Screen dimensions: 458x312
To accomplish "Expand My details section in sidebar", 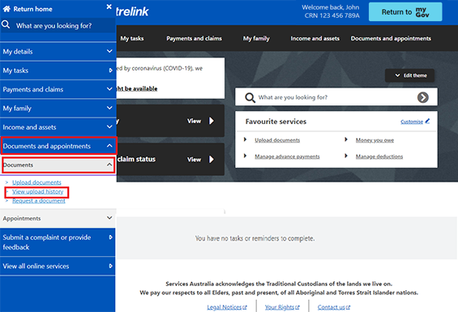I will (x=58, y=52).
